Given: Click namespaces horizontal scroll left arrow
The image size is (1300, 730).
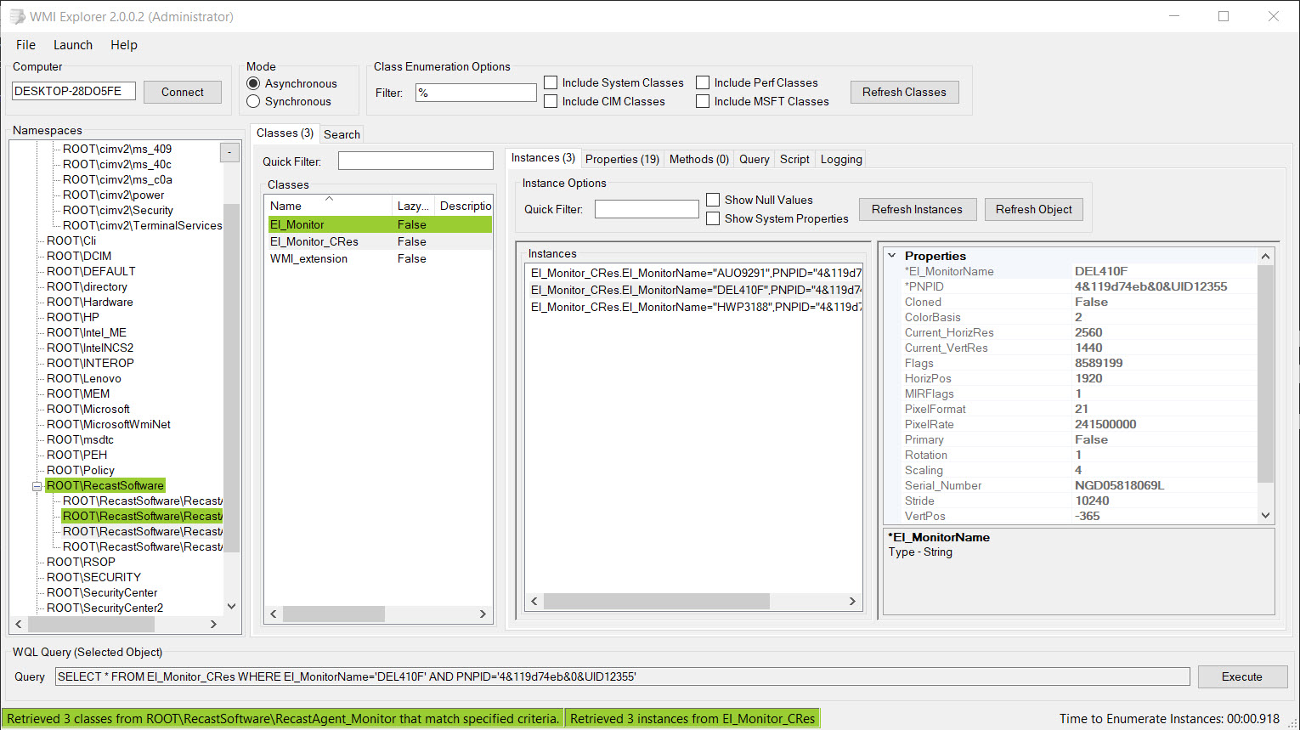Looking at the screenshot, I should (19, 625).
